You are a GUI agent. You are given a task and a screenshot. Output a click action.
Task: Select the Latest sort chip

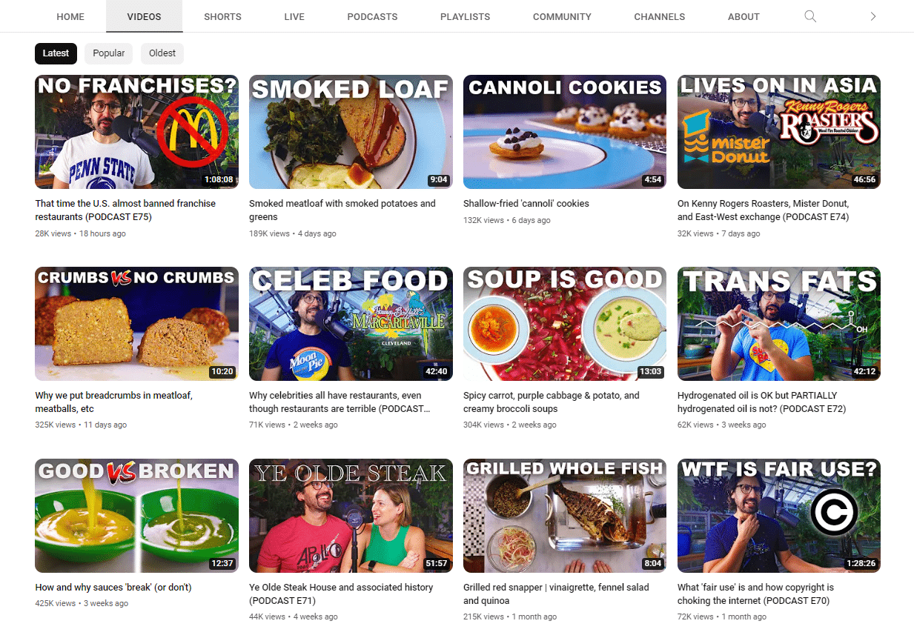56,53
